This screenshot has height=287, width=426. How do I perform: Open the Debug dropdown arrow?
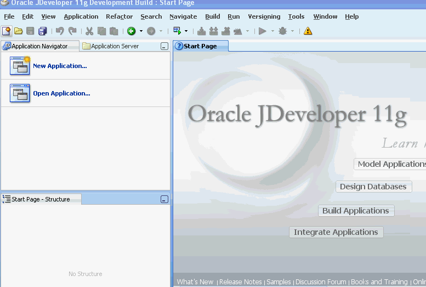coord(292,31)
